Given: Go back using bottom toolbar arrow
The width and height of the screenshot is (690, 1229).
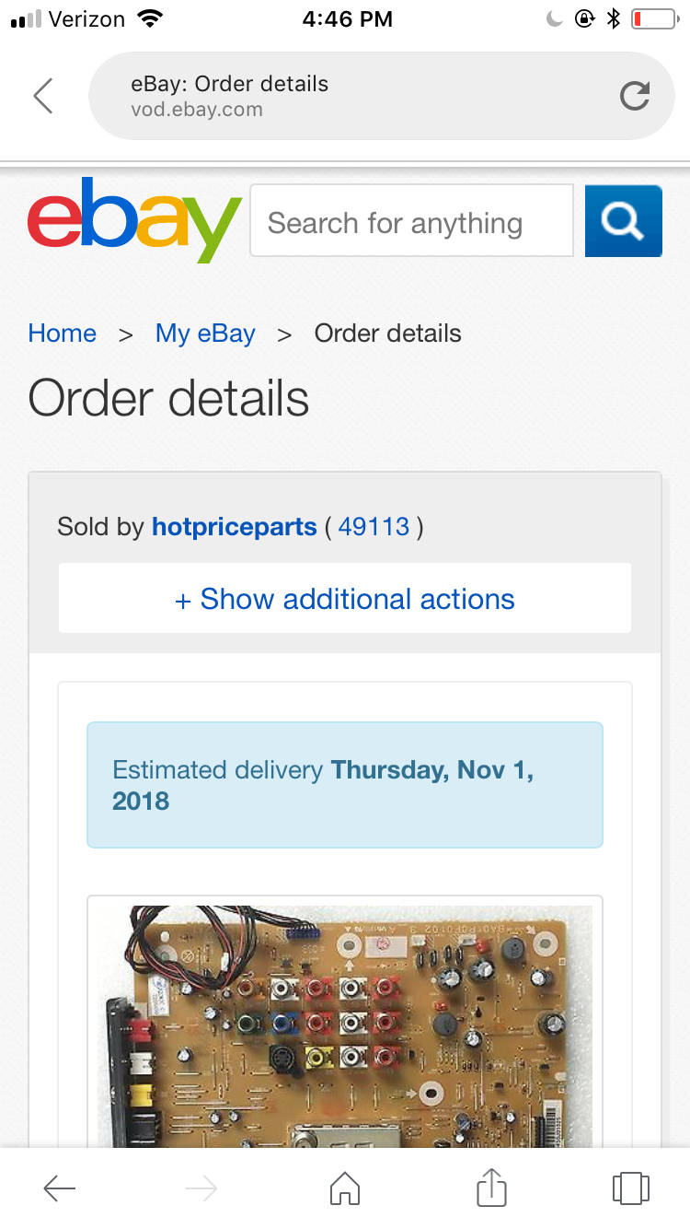Looking at the screenshot, I should 60,1188.
